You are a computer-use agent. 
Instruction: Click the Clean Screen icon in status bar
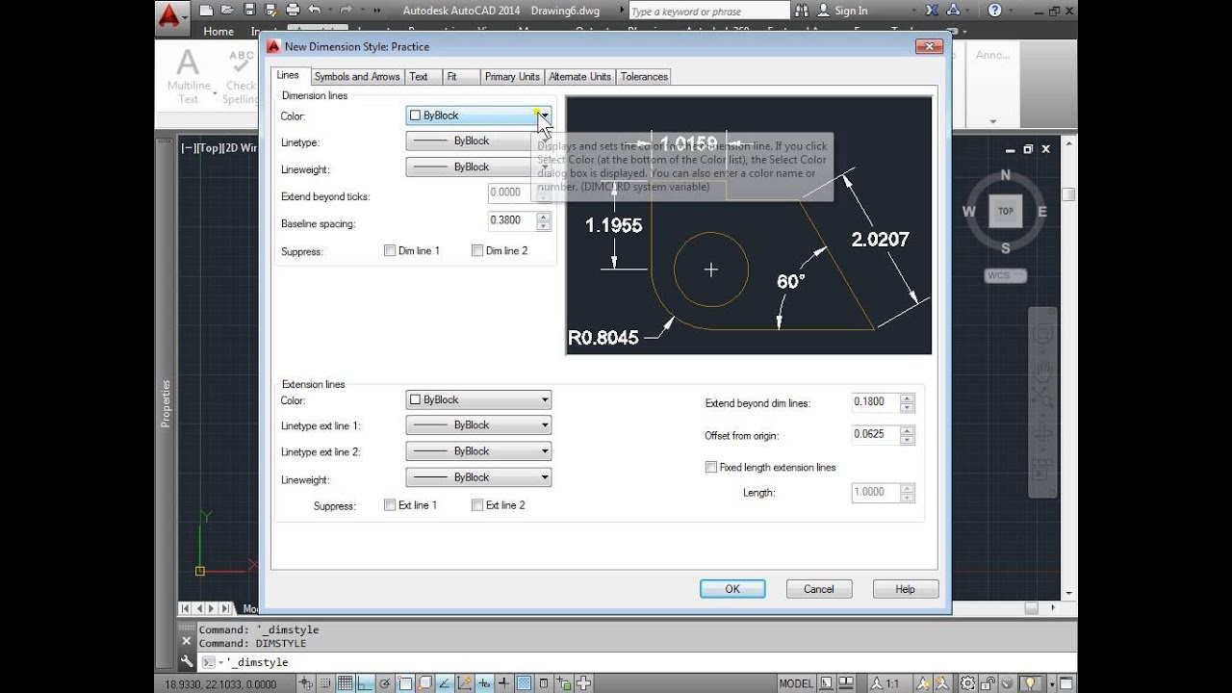1065,683
